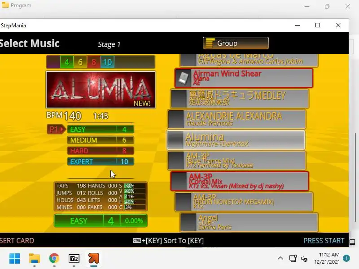The image size is (359, 269).
Task: Open 7-Zip from the taskbar
Action: (x=74, y=259)
